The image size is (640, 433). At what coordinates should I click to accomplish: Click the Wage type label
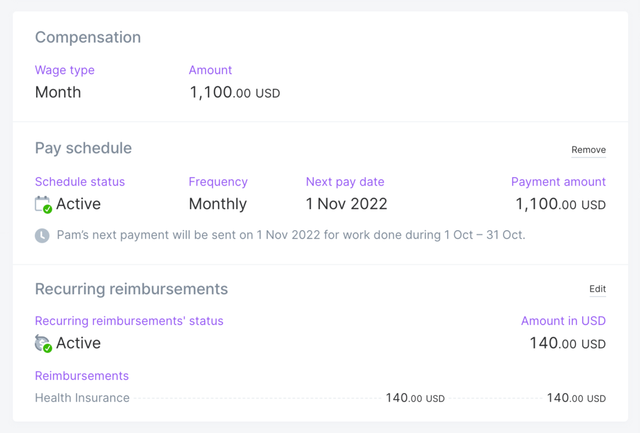pyautogui.click(x=65, y=70)
